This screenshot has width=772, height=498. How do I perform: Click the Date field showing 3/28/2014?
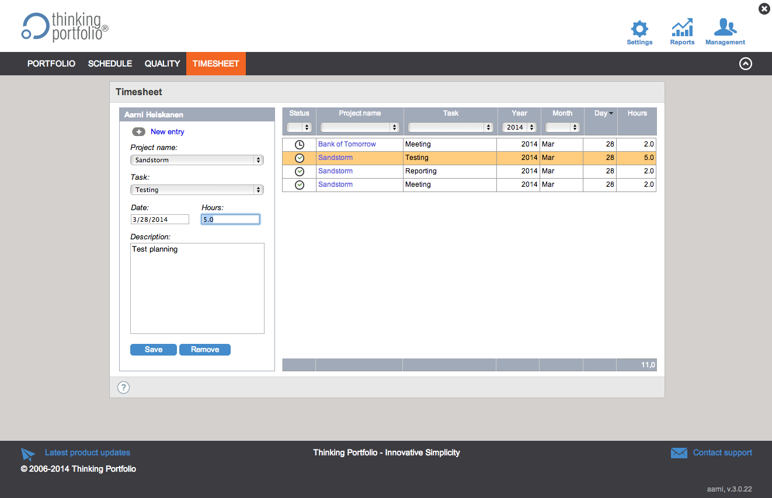(x=160, y=220)
